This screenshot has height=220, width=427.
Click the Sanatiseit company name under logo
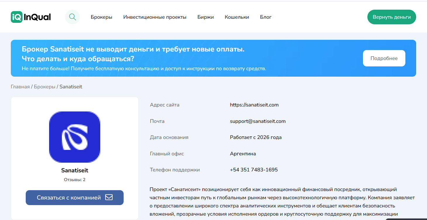click(x=75, y=170)
